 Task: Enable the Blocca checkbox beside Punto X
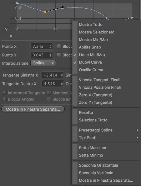point(59,46)
